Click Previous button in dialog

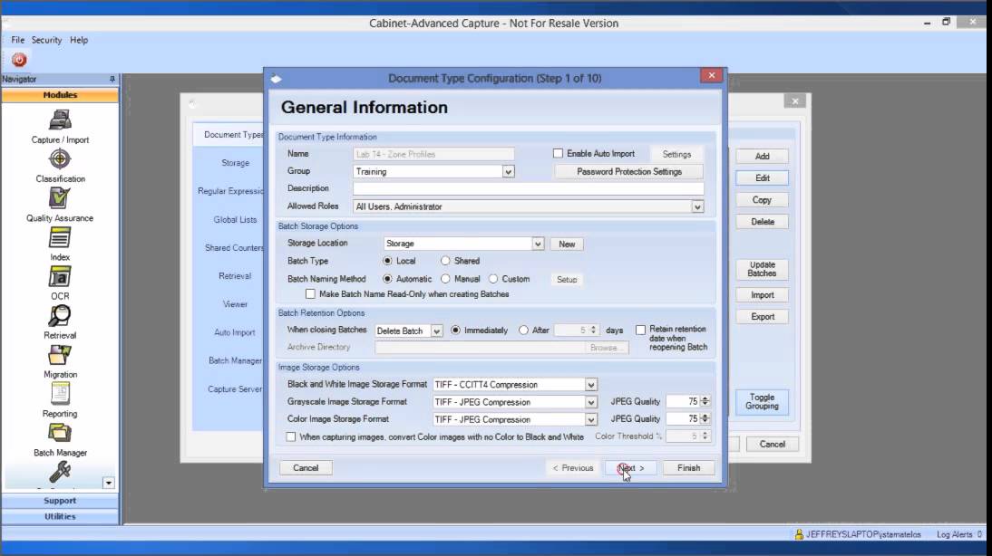[573, 468]
